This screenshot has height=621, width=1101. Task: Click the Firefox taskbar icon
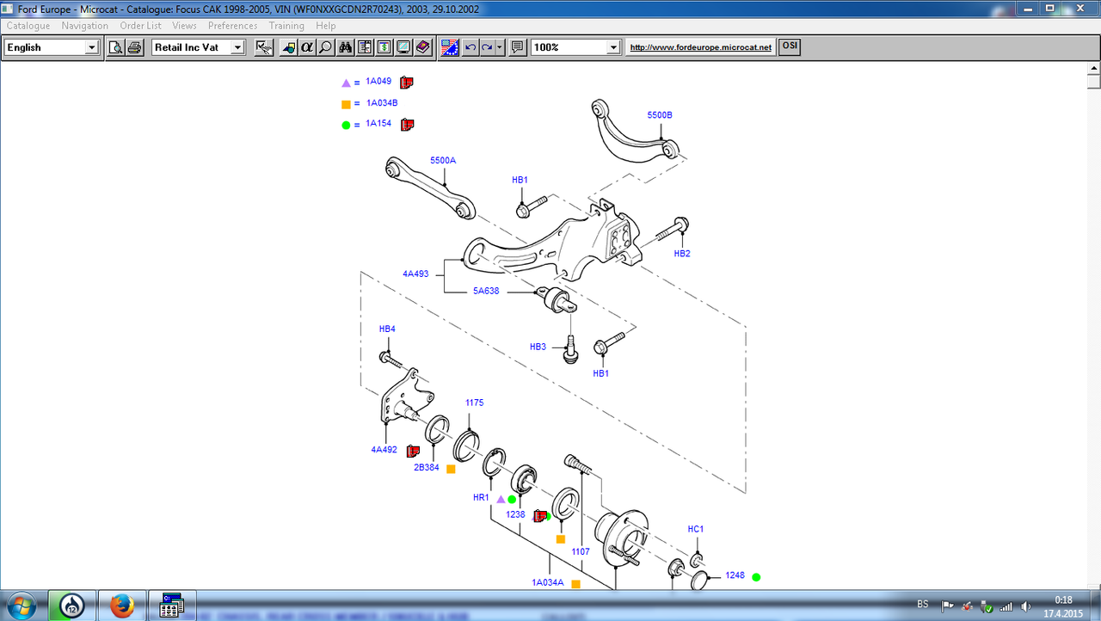click(122, 606)
